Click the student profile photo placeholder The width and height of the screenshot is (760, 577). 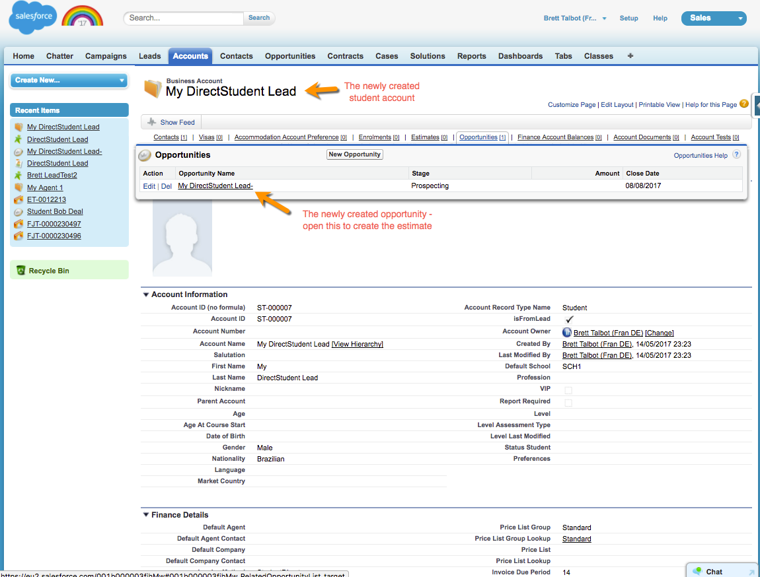pos(182,238)
